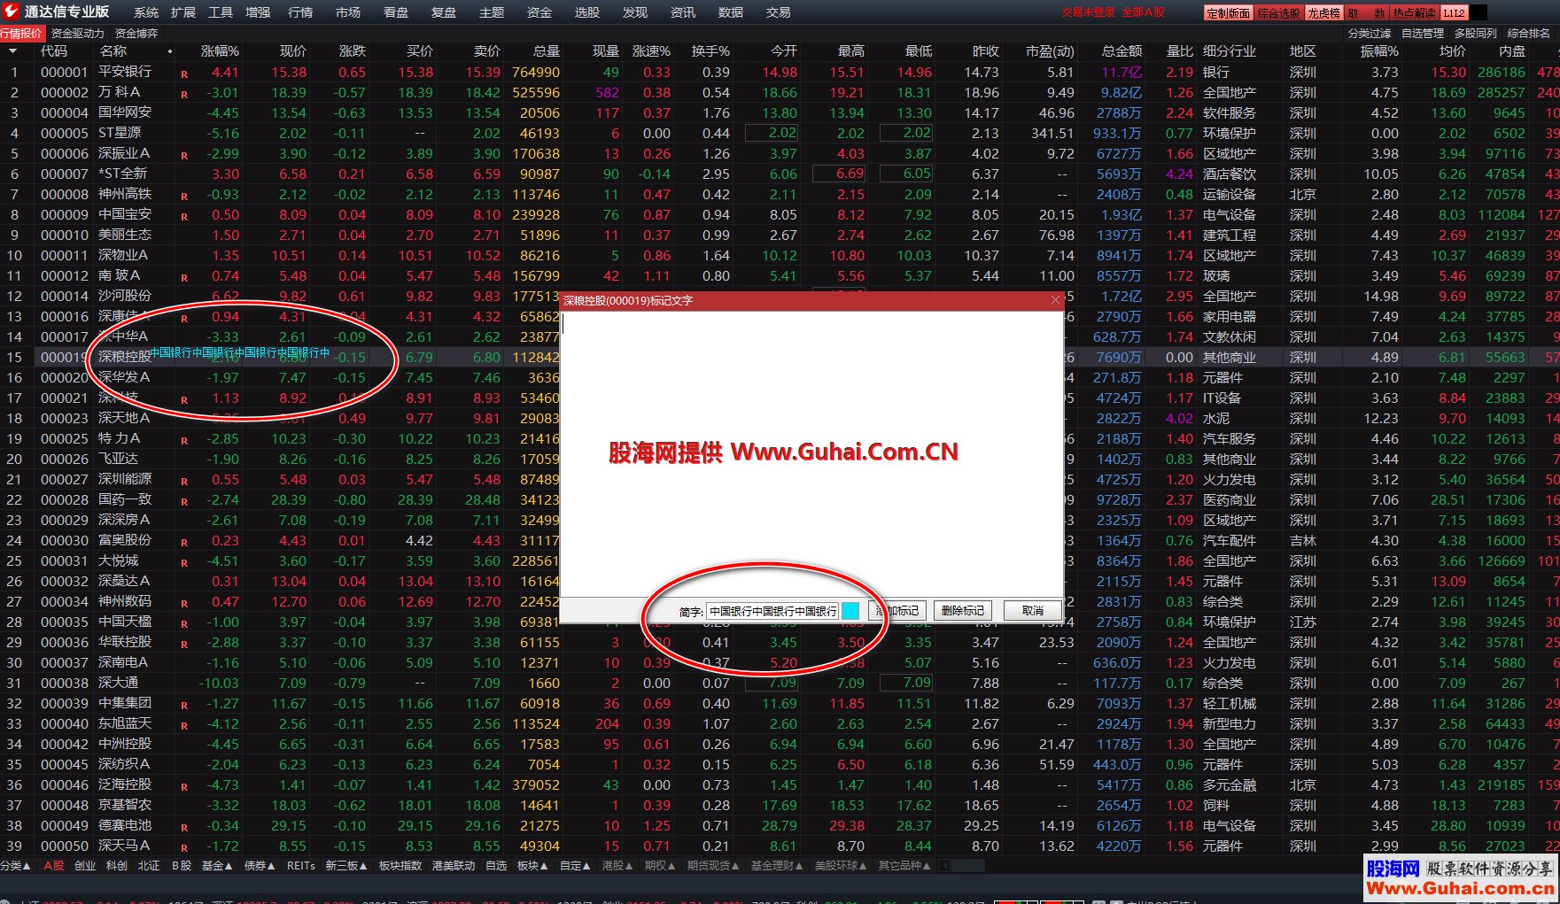1560x904 pixels.
Task: Open the 扩展 menu
Action: pos(183,12)
